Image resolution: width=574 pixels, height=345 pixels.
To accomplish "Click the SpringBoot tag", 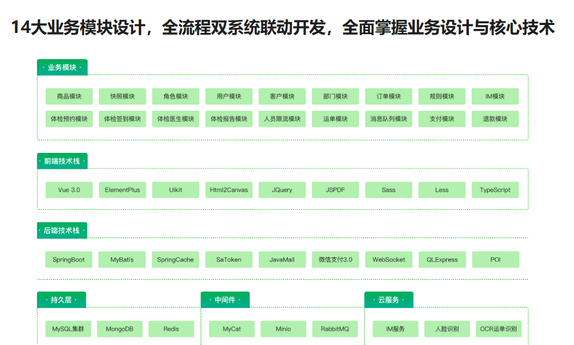I will (x=69, y=260).
